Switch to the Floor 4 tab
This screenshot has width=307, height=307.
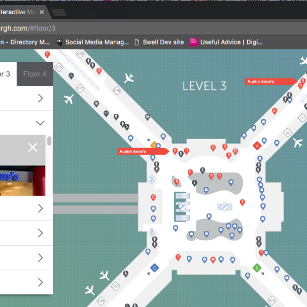[x=35, y=74]
